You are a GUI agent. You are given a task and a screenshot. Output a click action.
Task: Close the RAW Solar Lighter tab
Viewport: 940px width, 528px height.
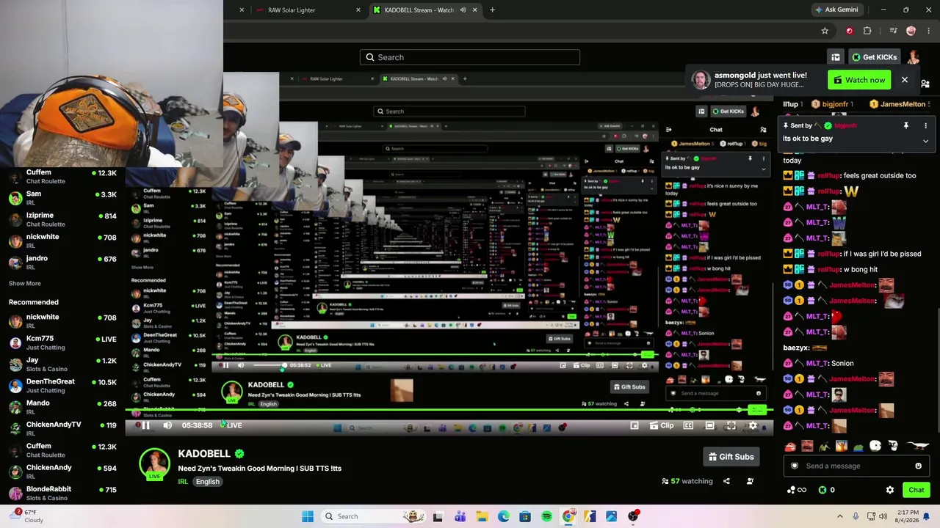(358, 10)
